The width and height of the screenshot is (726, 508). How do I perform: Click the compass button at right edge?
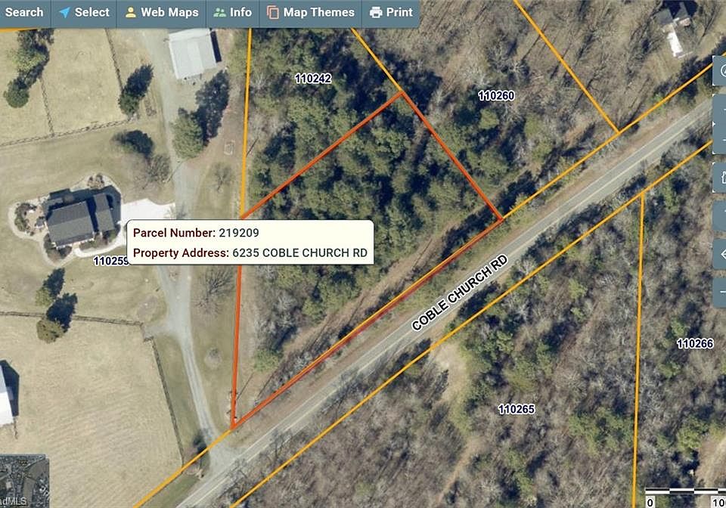pyautogui.click(x=719, y=71)
